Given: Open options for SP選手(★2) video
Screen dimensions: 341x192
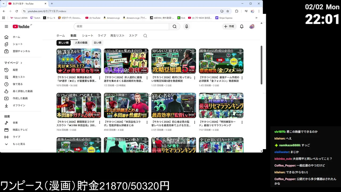Looking at the screenshot, I should click(100, 78).
